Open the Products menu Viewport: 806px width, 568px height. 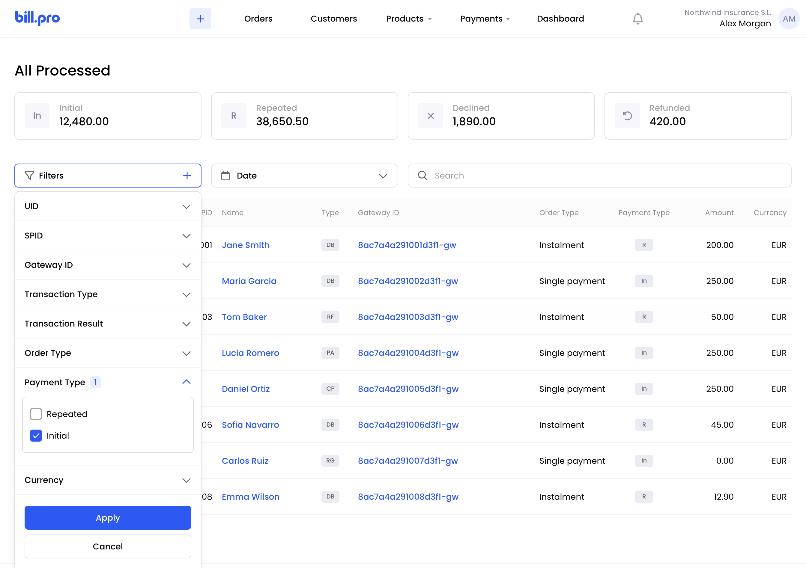[409, 19]
